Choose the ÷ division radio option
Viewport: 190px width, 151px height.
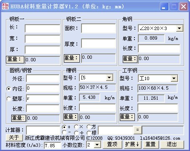[76, 133]
